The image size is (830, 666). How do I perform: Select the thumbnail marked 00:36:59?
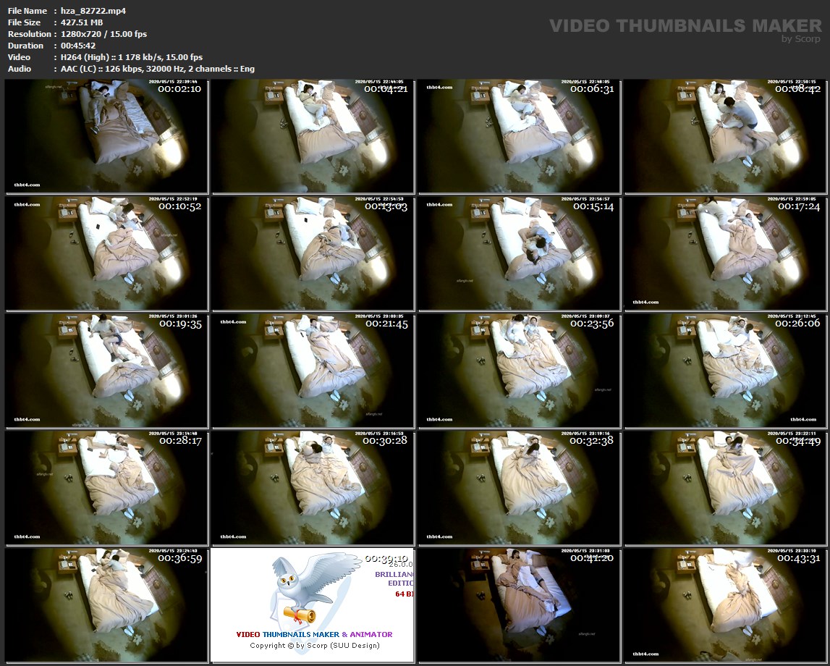point(106,605)
